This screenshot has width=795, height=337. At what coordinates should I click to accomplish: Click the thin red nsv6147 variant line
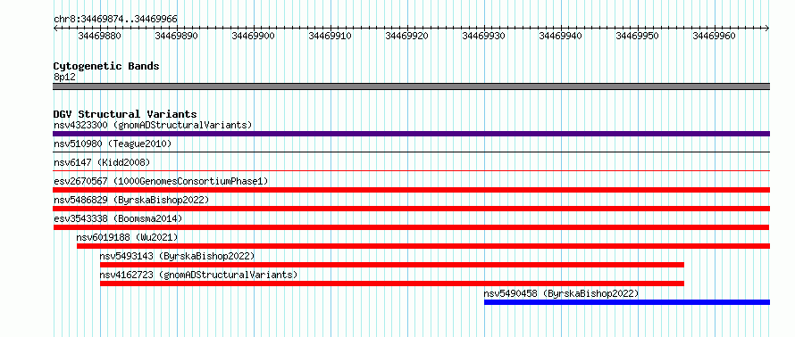tap(411, 170)
